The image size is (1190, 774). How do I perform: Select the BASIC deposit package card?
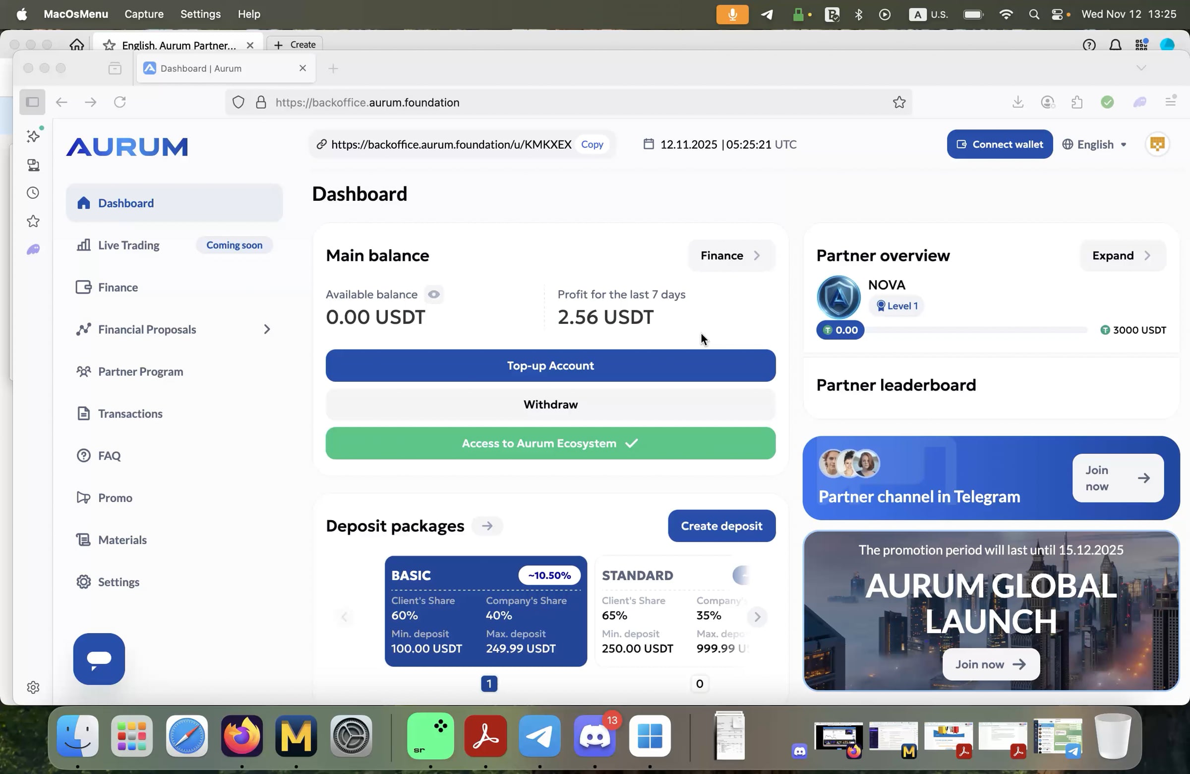click(485, 611)
